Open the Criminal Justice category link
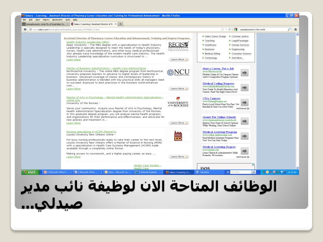Screen dimensions: 323x242 (x=240, y=37)
